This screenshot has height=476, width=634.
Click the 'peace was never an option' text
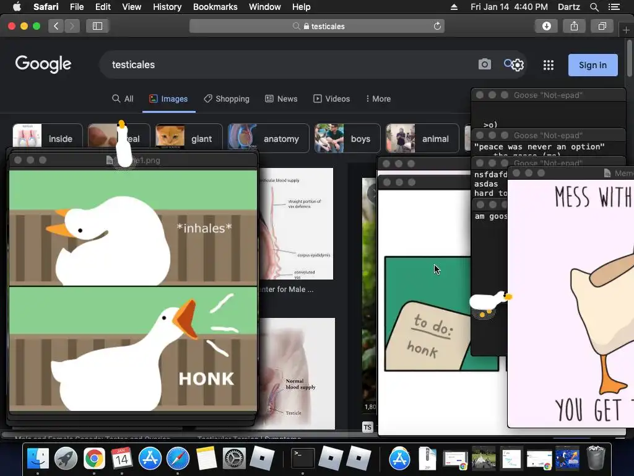click(x=539, y=146)
